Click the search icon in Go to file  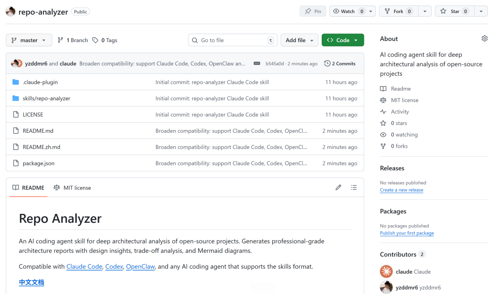point(195,40)
